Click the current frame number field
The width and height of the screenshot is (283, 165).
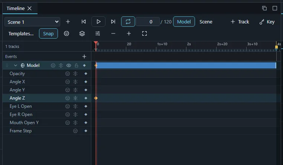(x=148, y=22)
